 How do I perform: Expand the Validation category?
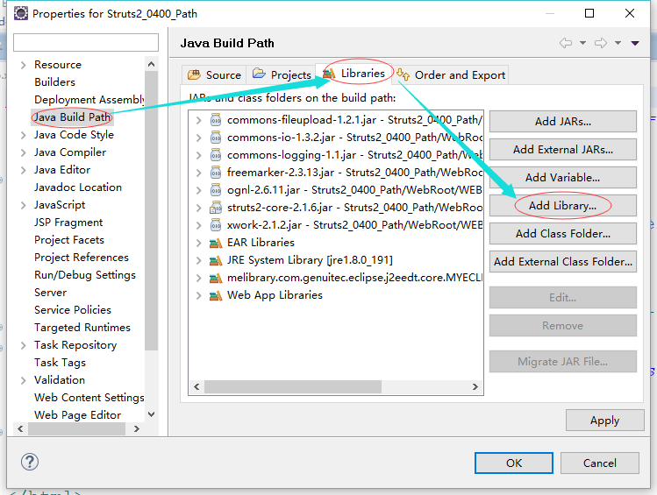[24, 380]
